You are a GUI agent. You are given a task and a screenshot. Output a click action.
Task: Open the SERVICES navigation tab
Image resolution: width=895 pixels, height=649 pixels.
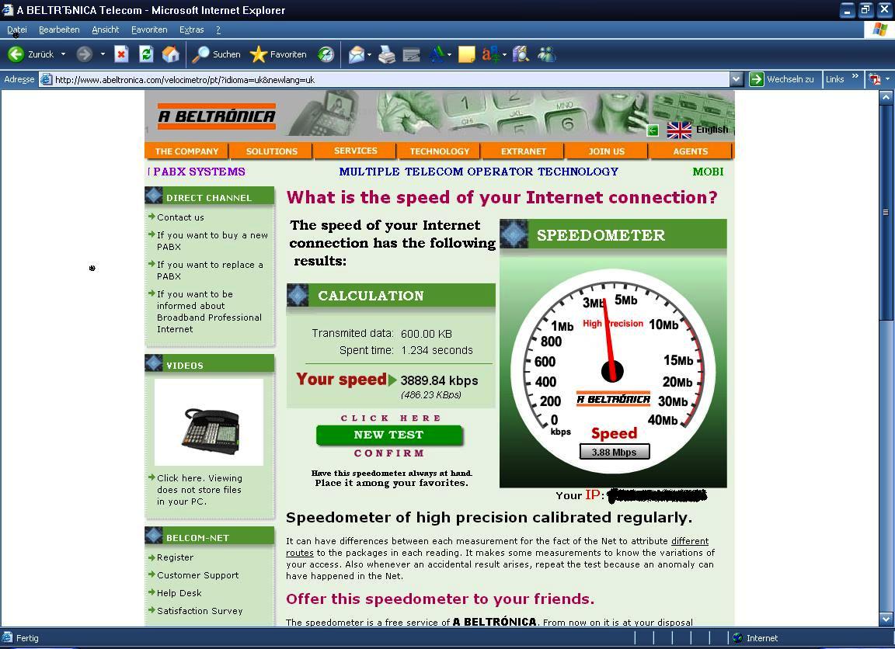pyautogui.click(x=355, y=151)
